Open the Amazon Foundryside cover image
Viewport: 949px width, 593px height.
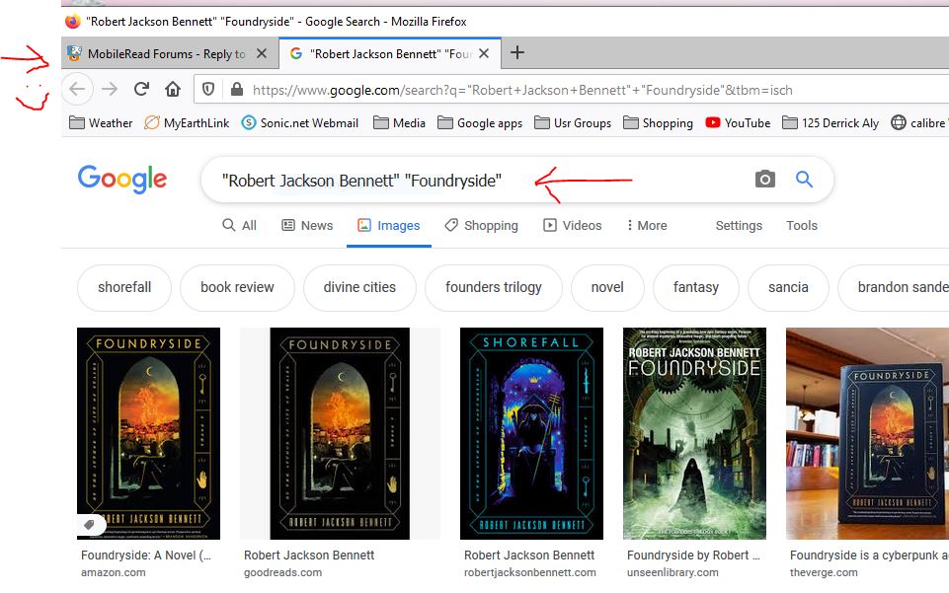coord(148,433)
